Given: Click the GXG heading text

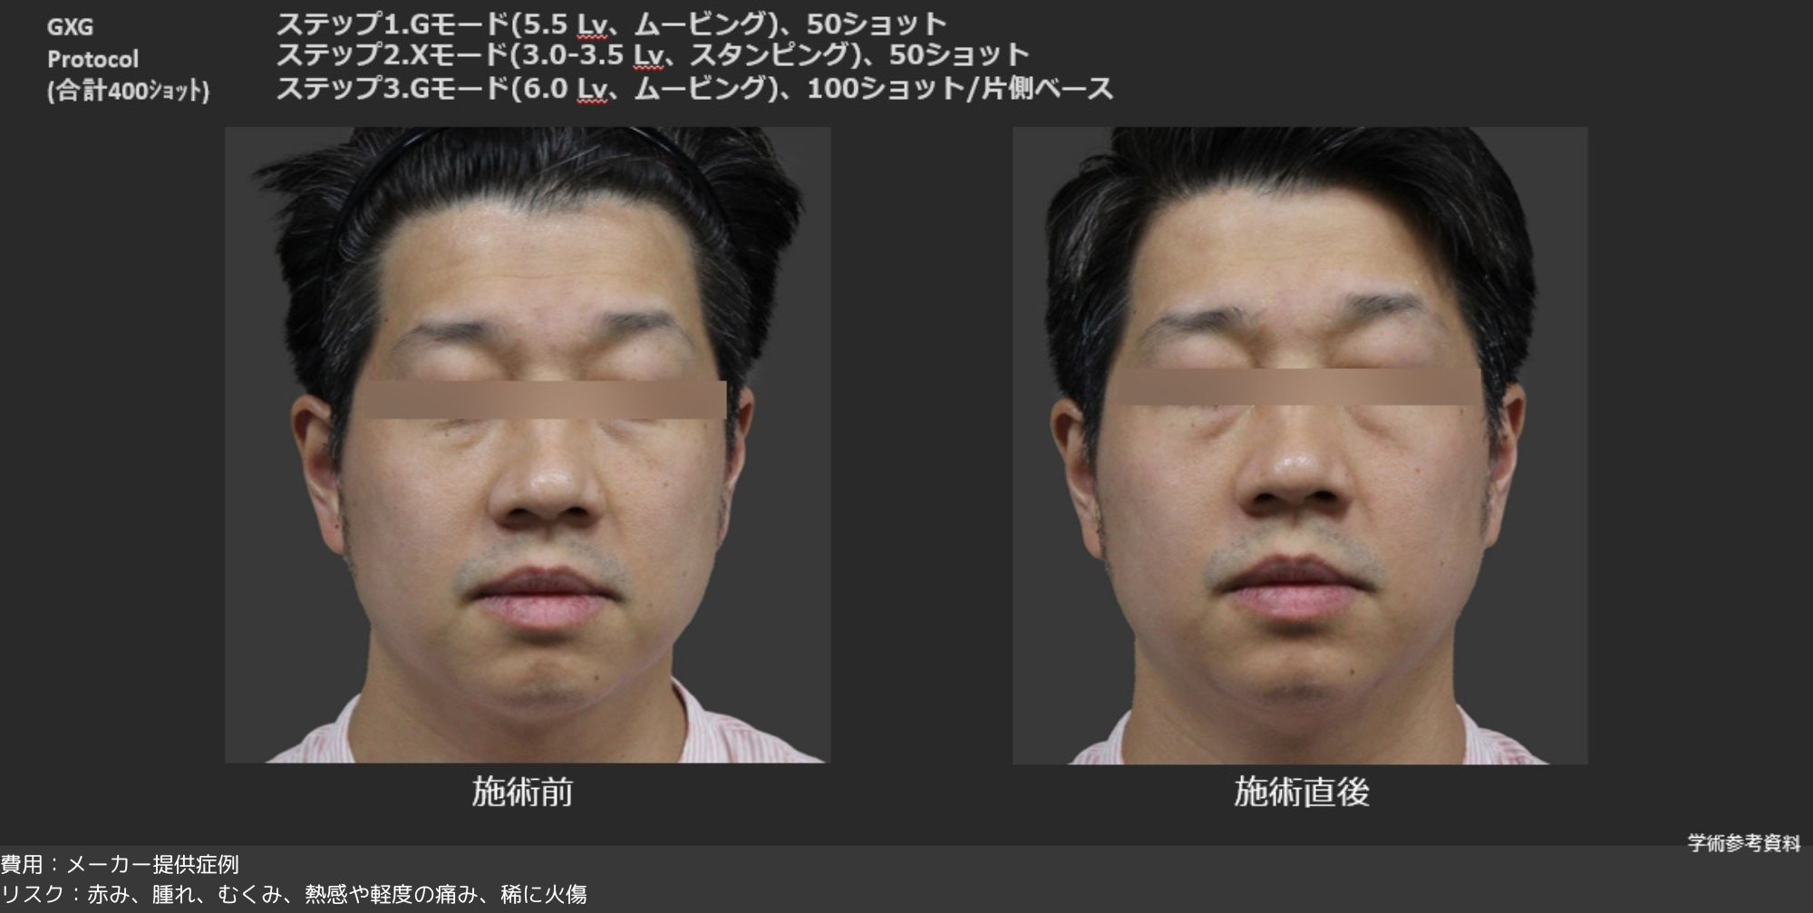Looking at the screenshot, I should (x=70, y=27).
